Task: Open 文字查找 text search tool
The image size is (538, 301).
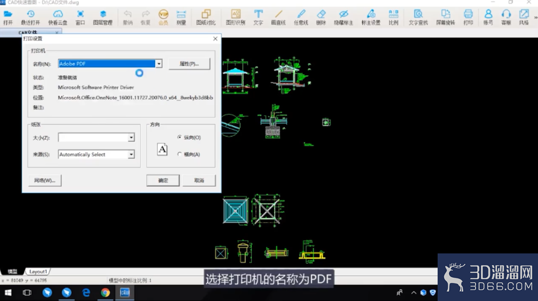Action: (x=418, y=17)
